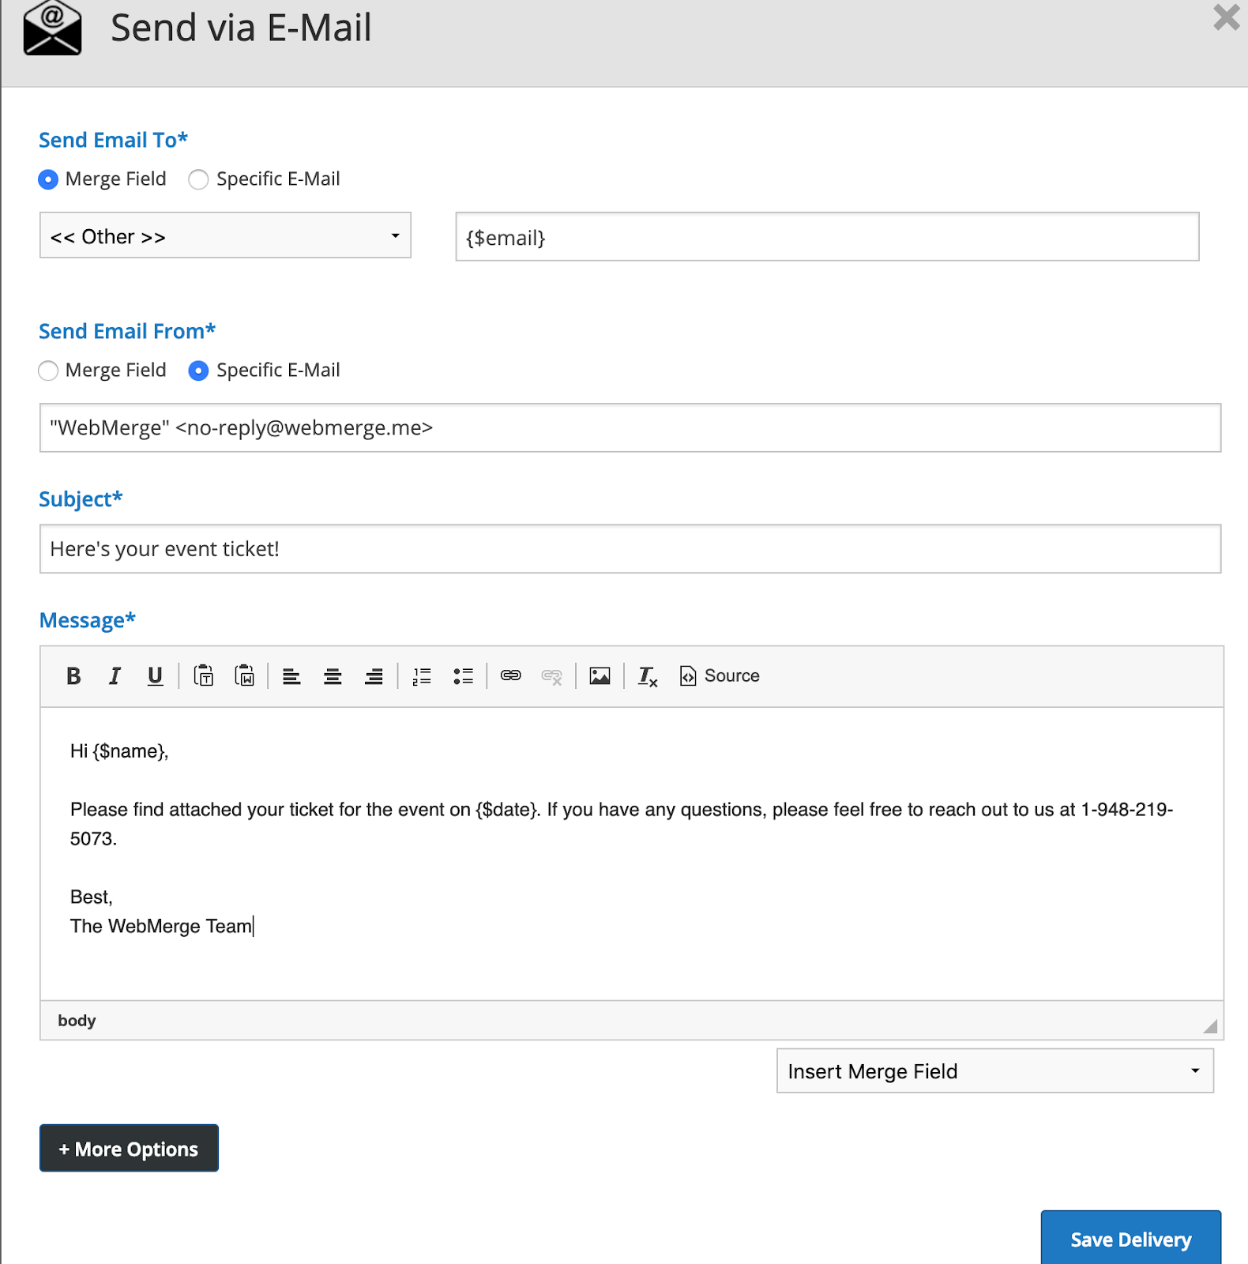
Task: Click 'The WebMerge Team' signature line
Action: click(x=161, y=926)
